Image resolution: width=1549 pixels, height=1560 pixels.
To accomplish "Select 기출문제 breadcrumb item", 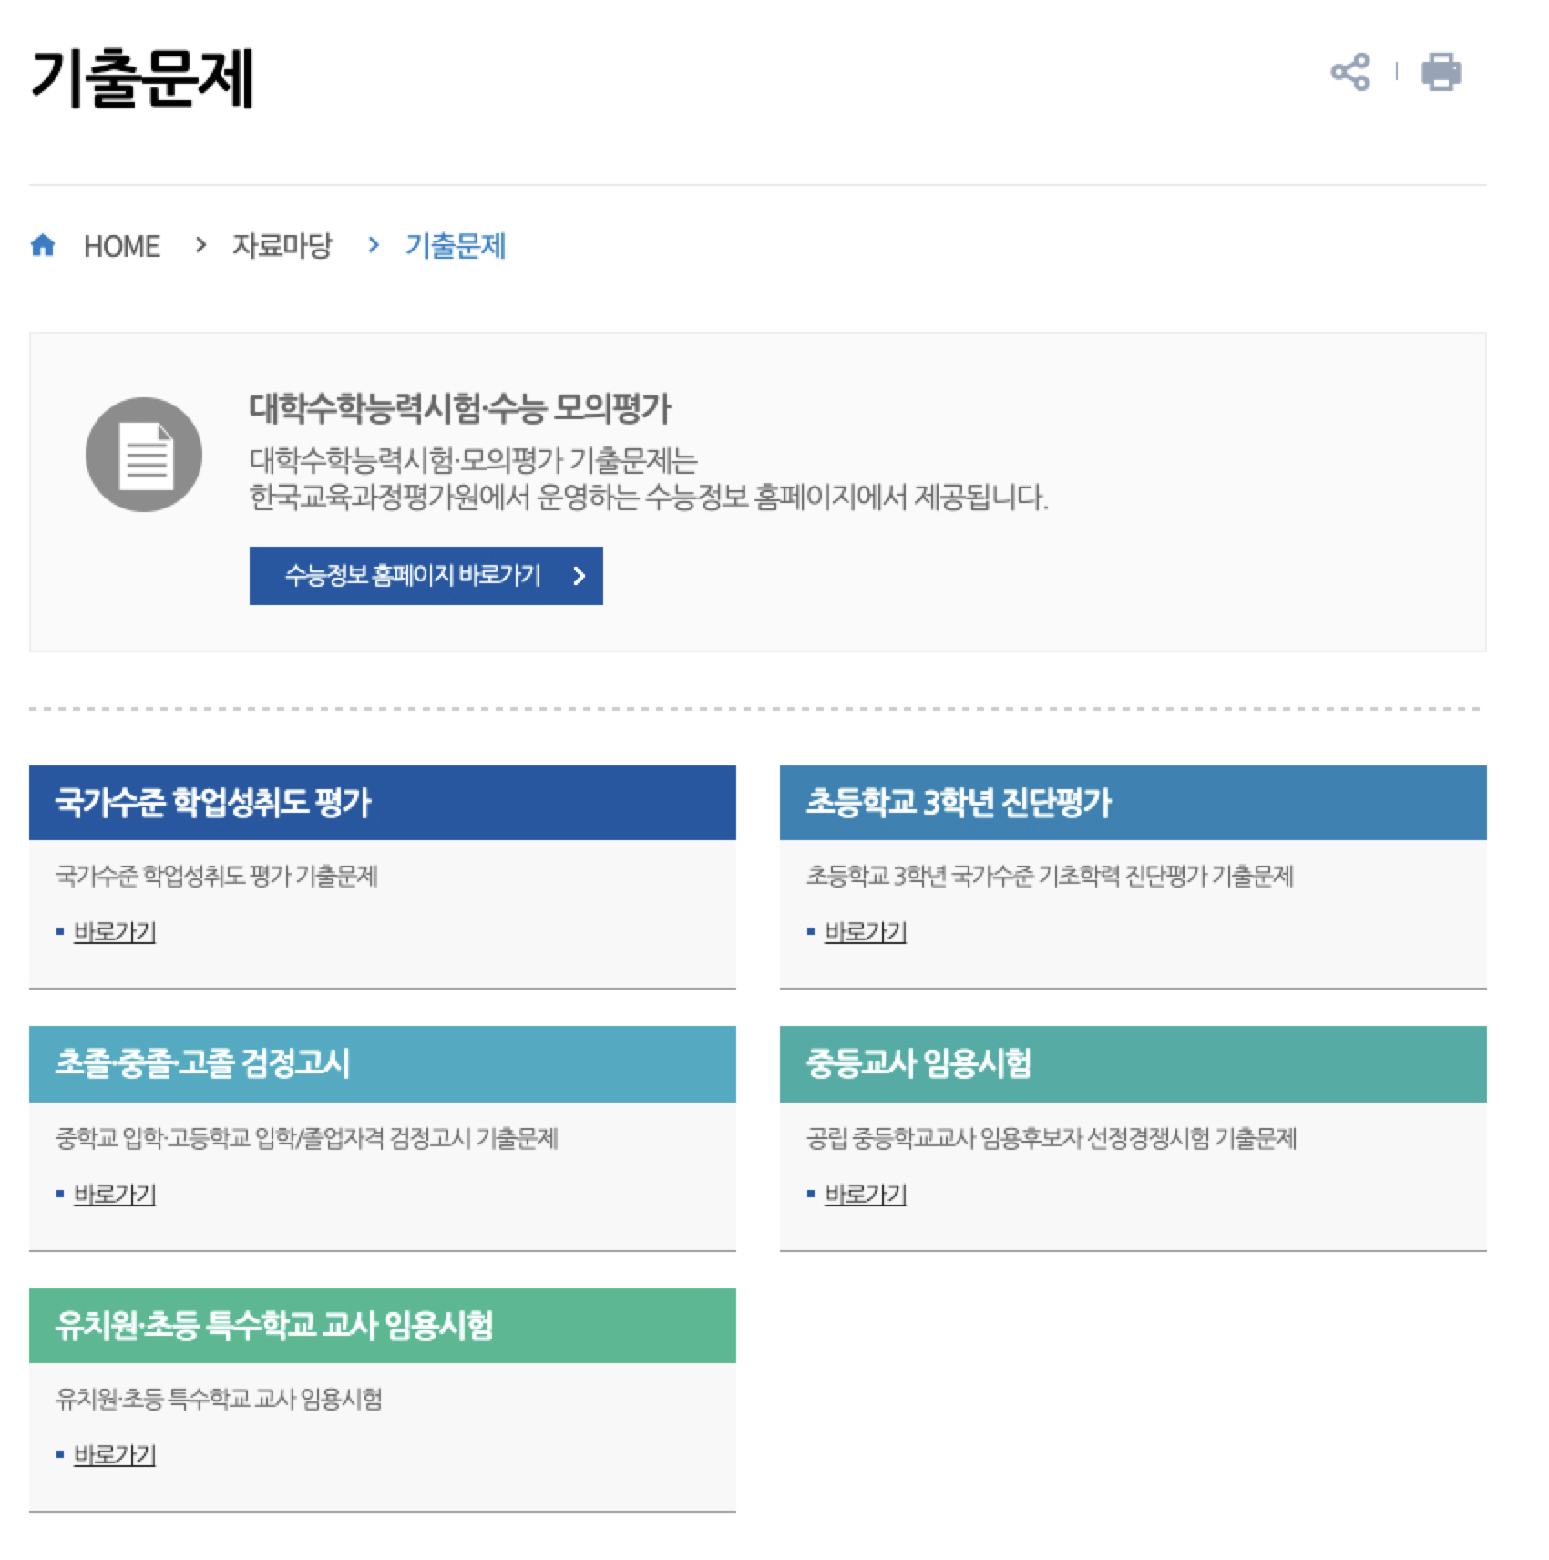I will (x=456, y=246).
